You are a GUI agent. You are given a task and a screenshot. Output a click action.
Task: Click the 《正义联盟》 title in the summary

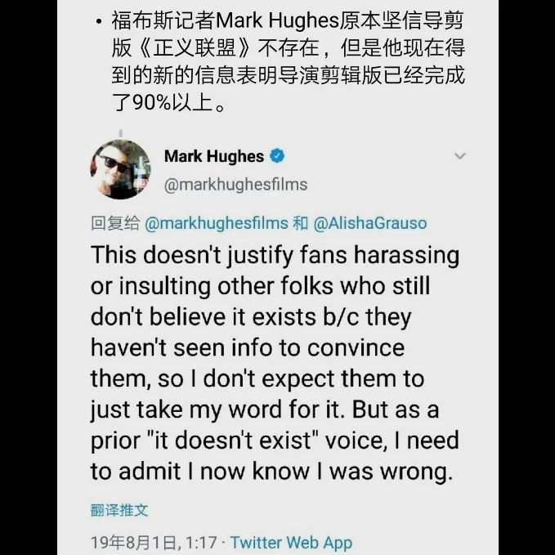coord(194,47)
